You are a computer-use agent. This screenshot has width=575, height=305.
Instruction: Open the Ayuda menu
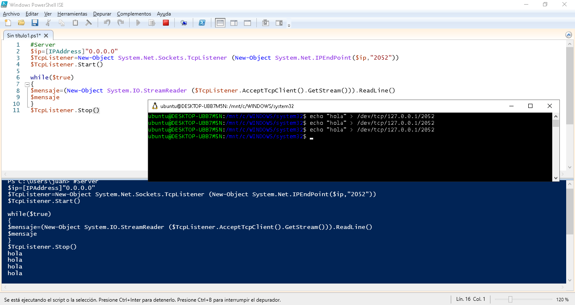tap(164, 14)
